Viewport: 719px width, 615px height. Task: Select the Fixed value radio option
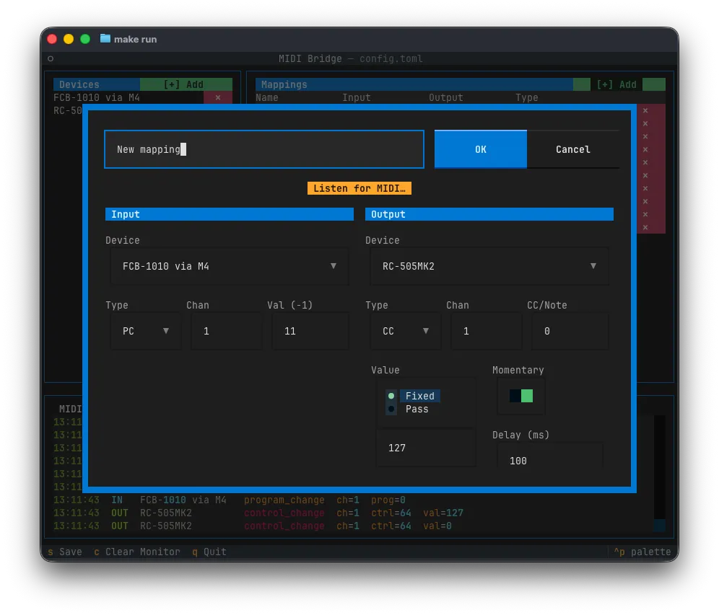(x=414, y=396)
